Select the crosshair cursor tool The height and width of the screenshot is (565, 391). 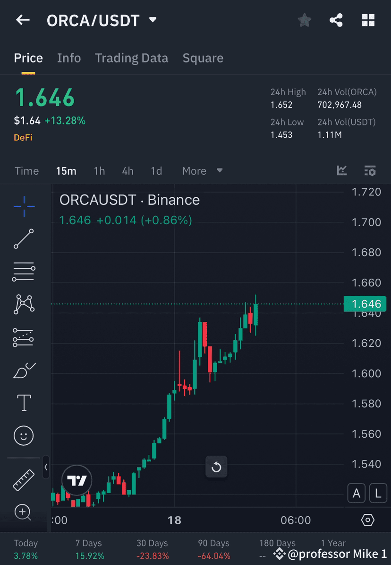click(24, 206)
